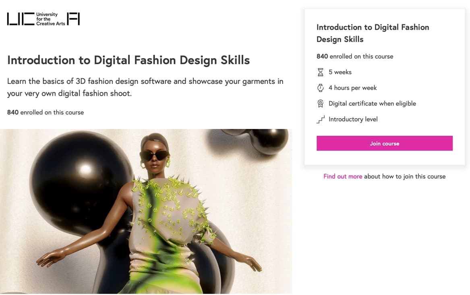Open the Find out more link

point(343,177)
